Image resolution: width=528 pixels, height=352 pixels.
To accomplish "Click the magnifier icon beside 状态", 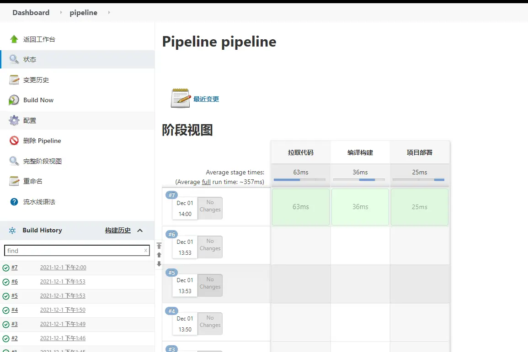I will (14, 59).
